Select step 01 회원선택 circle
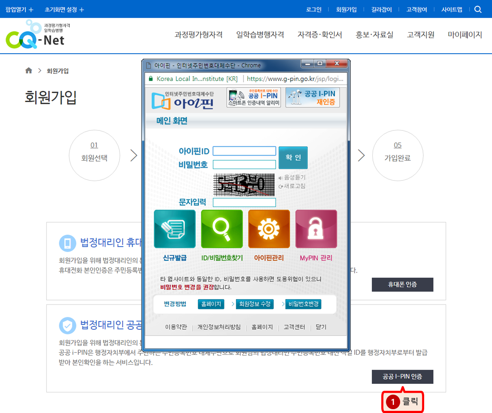This screenshot has width=492, height=413. click(94, 155)
